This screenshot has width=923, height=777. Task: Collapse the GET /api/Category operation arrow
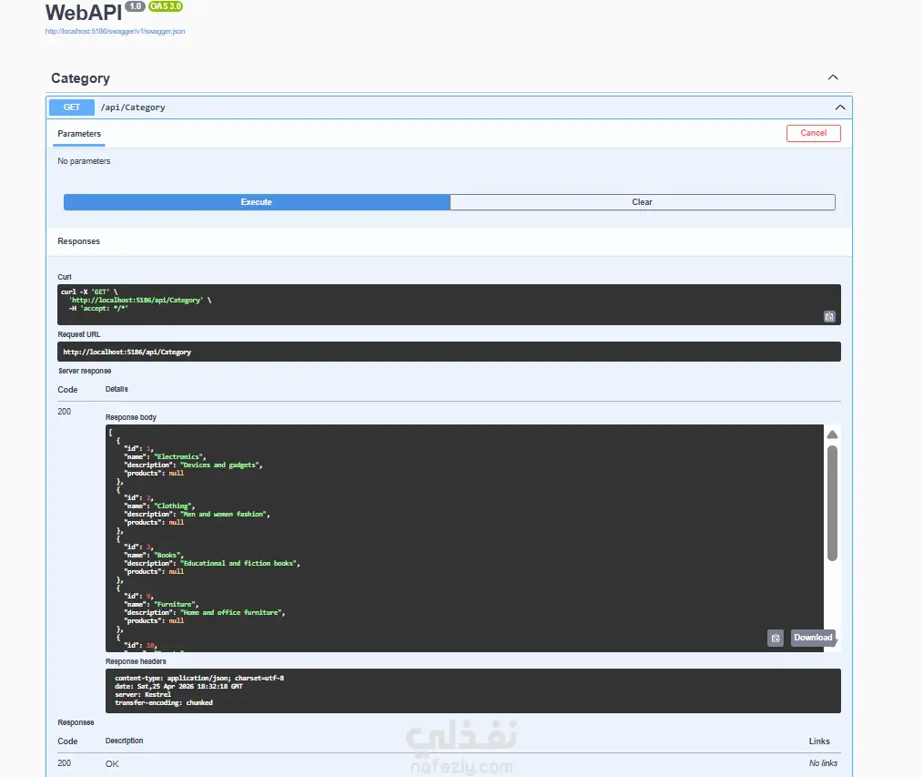tap(839, 107)
